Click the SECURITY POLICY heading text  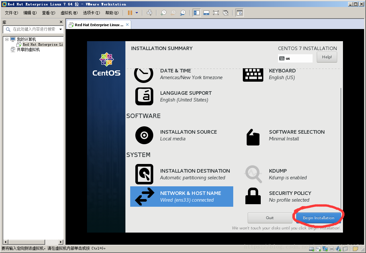pos(290,193)
